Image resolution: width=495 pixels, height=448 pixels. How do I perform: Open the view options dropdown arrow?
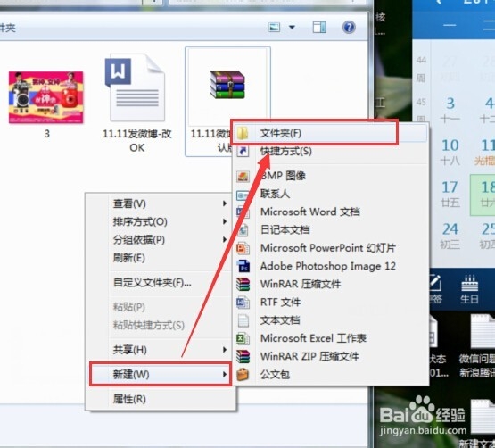tap(292, 28)
